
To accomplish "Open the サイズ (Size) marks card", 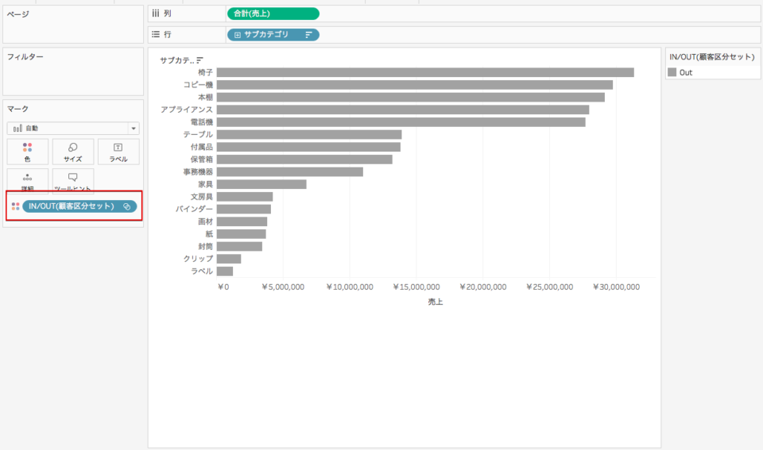I will point(73,152).
